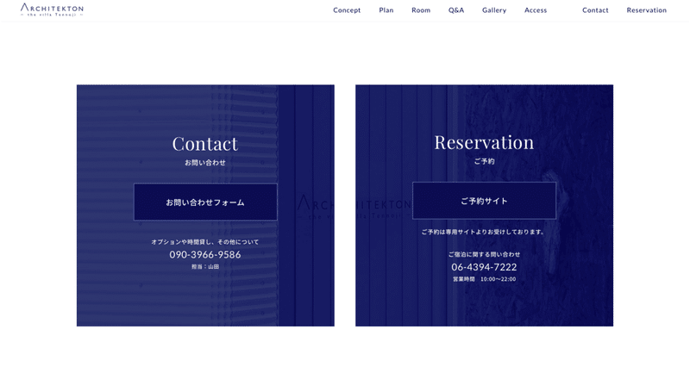Screen dimensions: 690x392
Task: Select the ご予約は専用サイトよりお受けしております text
Action: click(484, 232)
